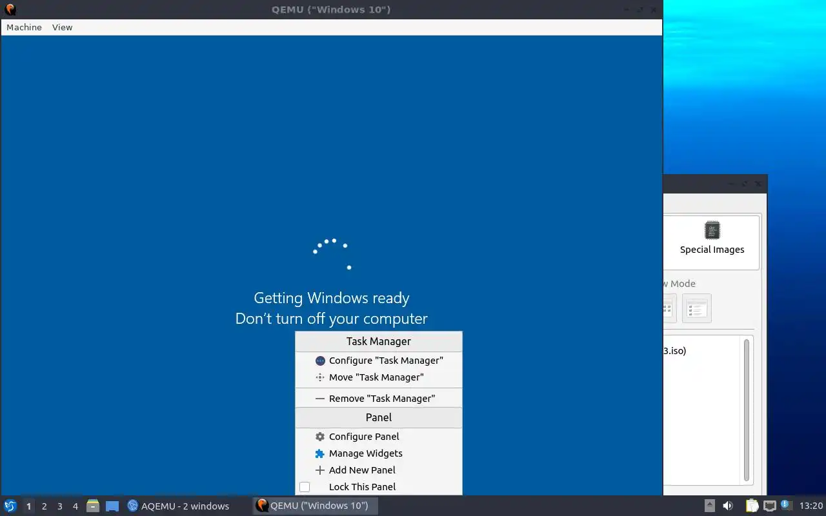The width and height of the screenshot is (826, 516).
Task: Choose Remove "Task Manager" option
Action: (x=379, y=399)
